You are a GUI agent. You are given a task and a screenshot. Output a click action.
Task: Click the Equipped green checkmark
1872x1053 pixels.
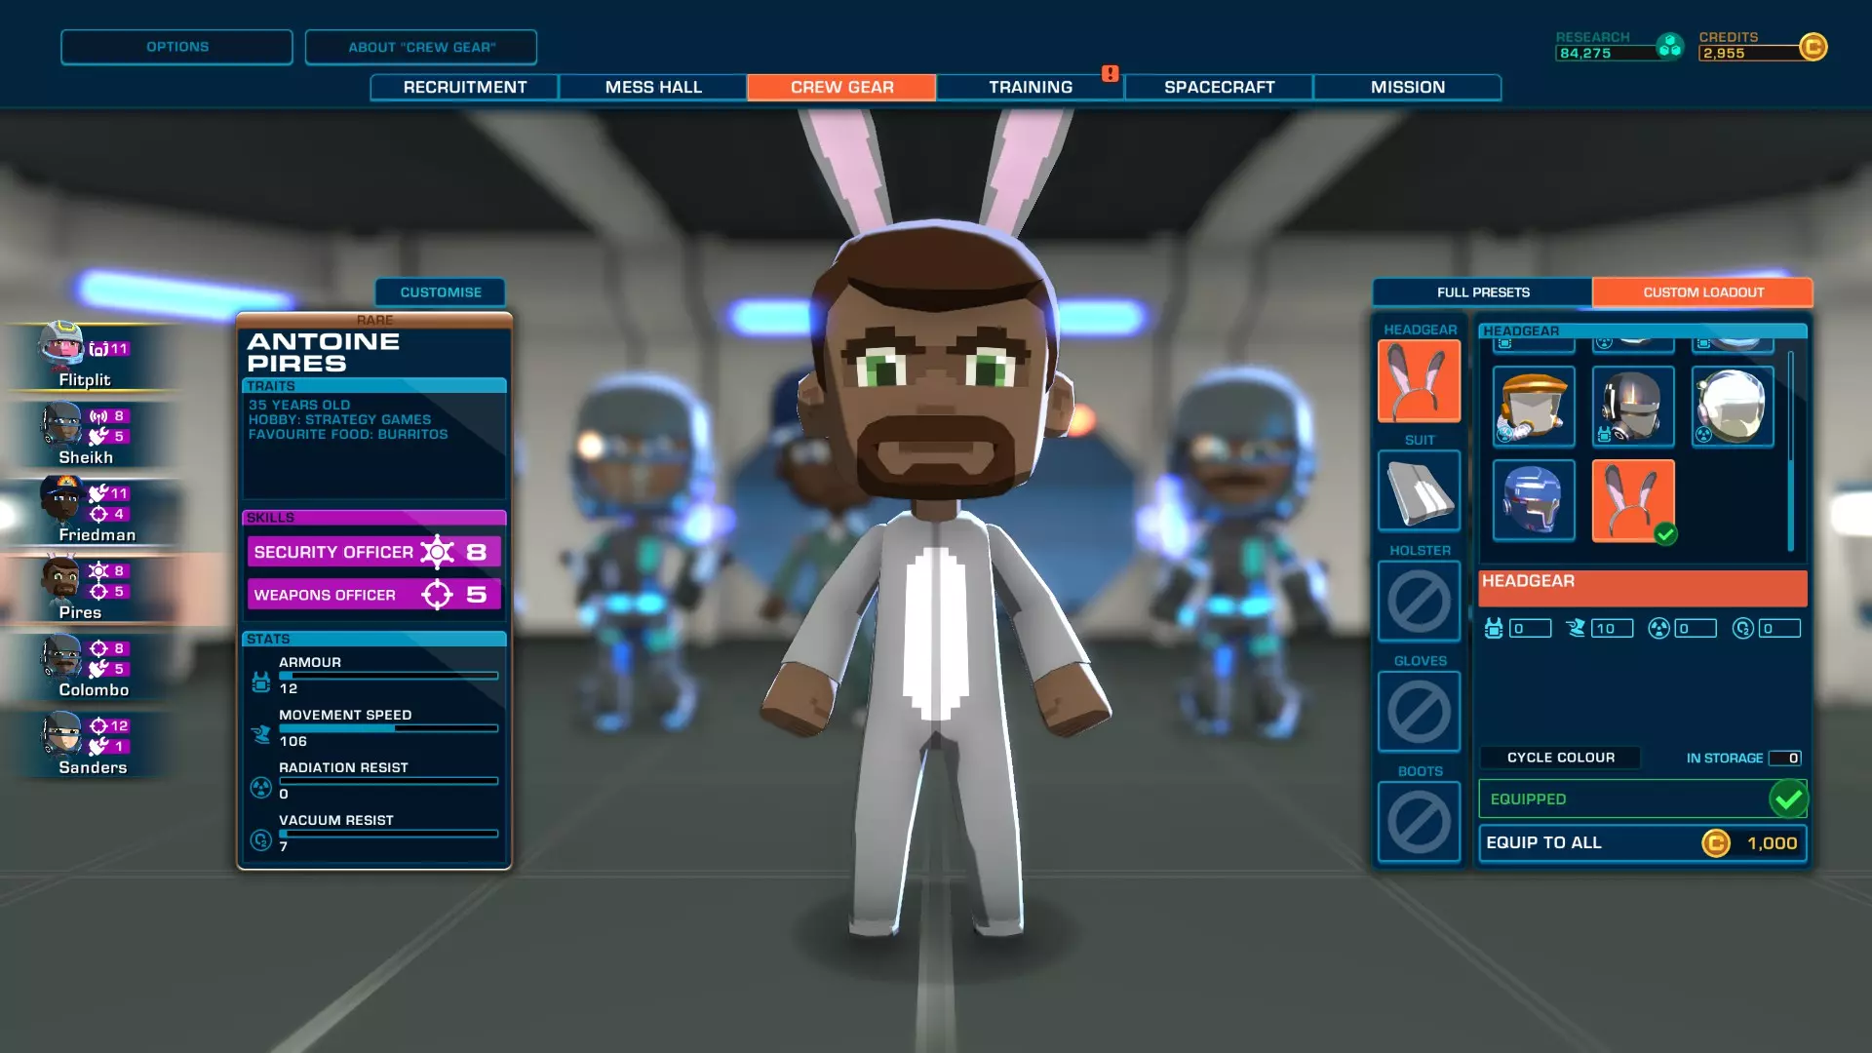coord(1788,799)
